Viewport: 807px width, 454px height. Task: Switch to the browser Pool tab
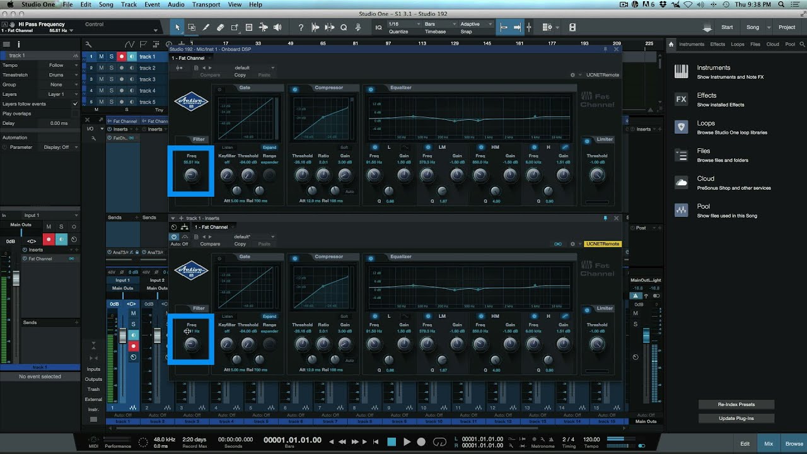pyautogui.click(x=790, y=44)
